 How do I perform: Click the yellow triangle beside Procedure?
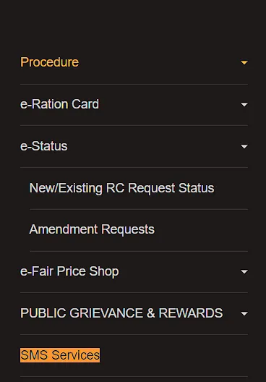pos(244,63)
